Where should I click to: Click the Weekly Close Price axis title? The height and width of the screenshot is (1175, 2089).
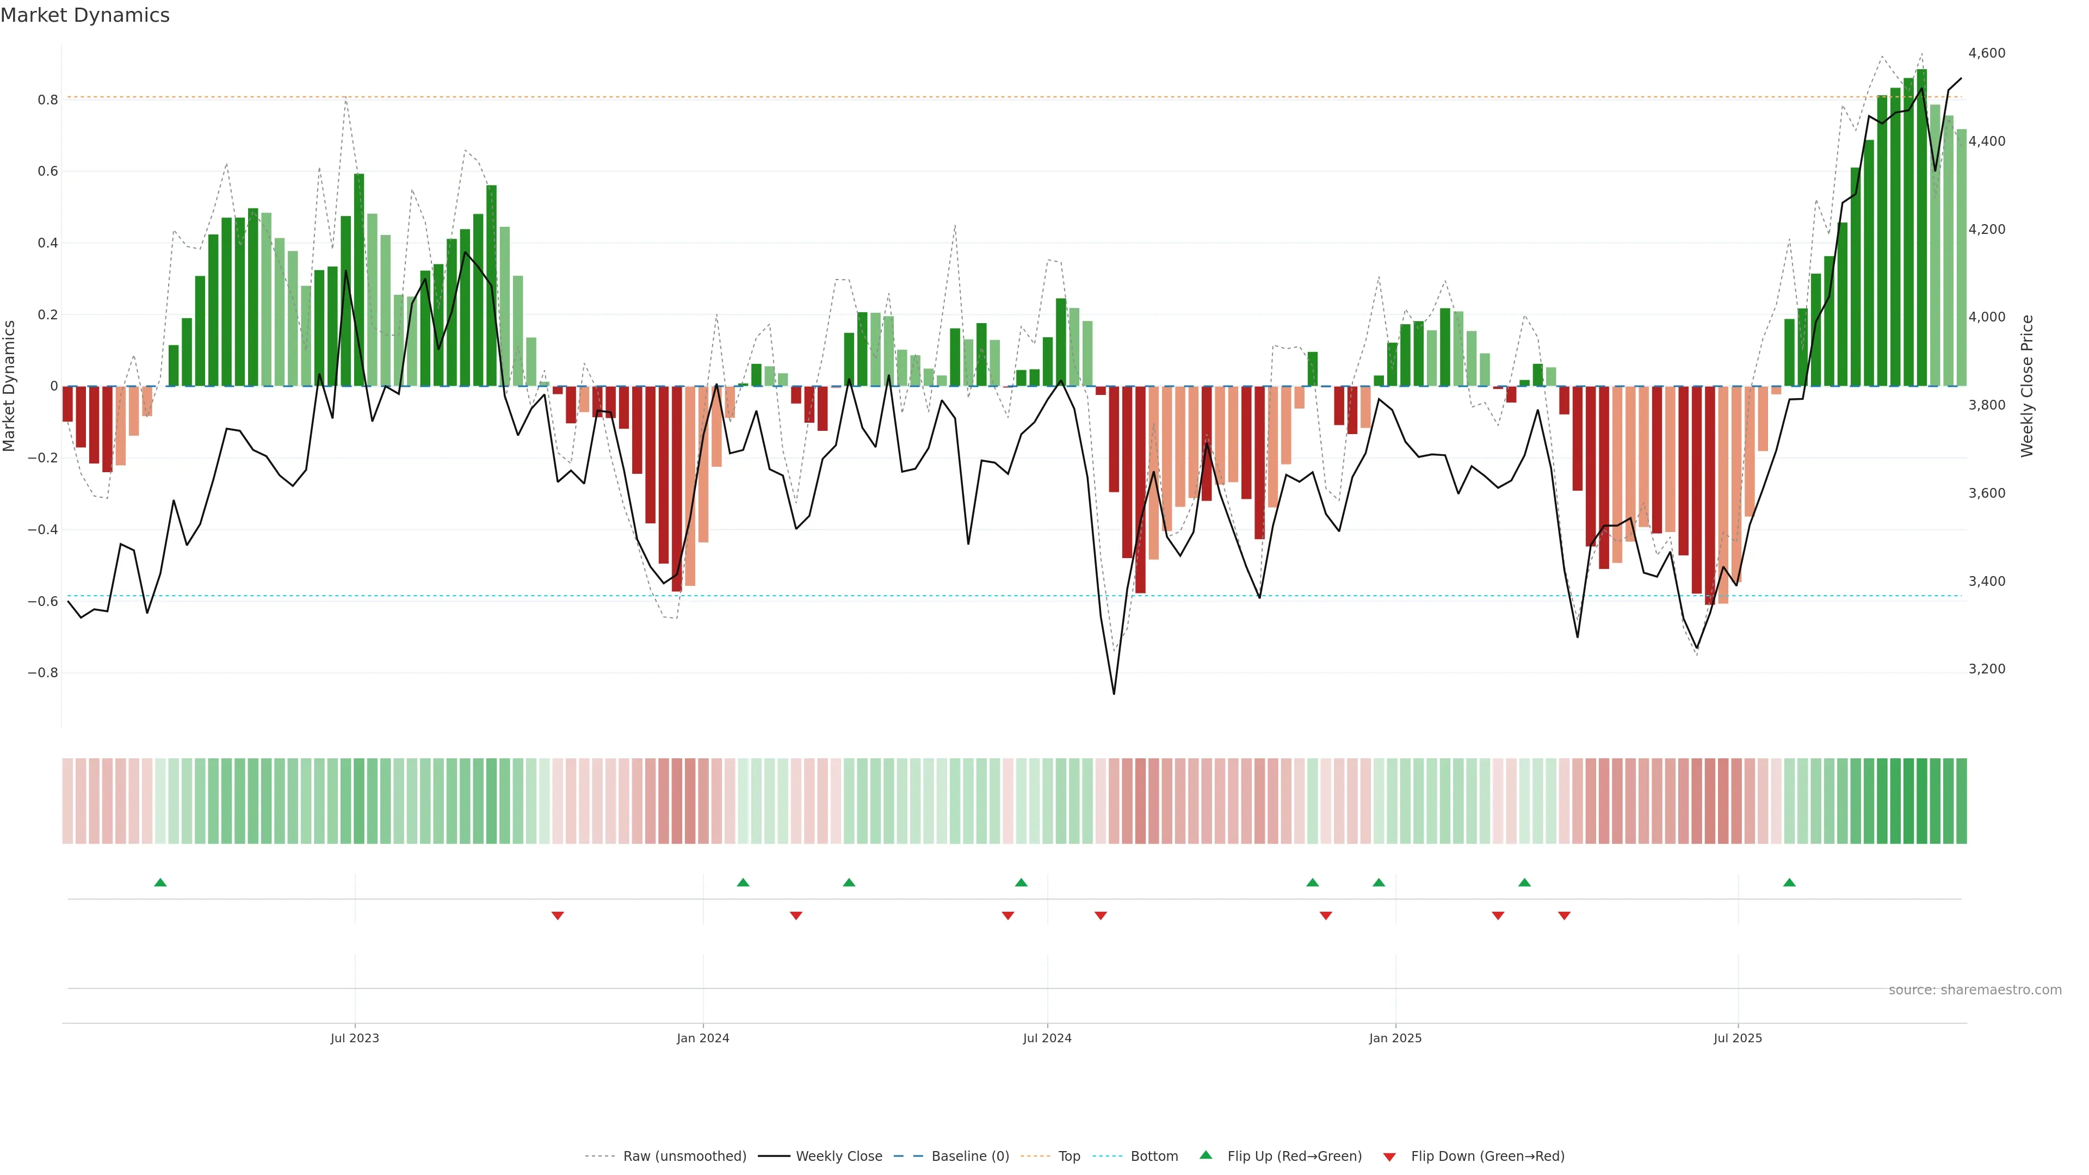(2028, 386)
